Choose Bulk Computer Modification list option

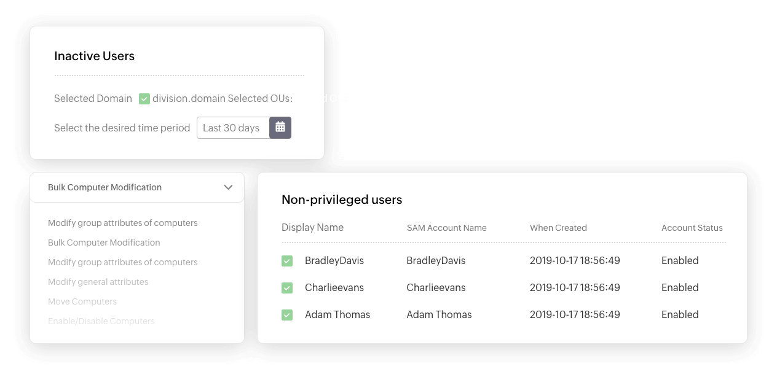click(104, 243)
